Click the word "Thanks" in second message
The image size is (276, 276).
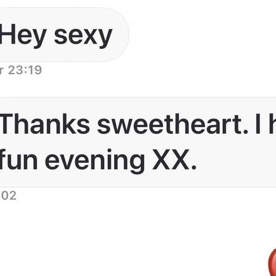(46, 124)
